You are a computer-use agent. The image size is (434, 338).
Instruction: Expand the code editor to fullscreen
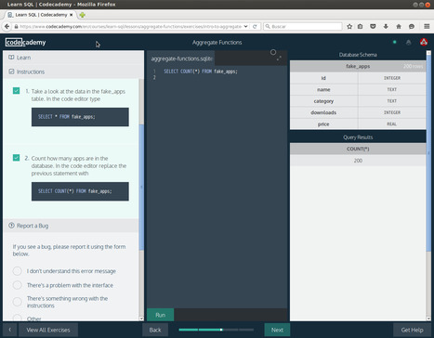click(279, 58)
